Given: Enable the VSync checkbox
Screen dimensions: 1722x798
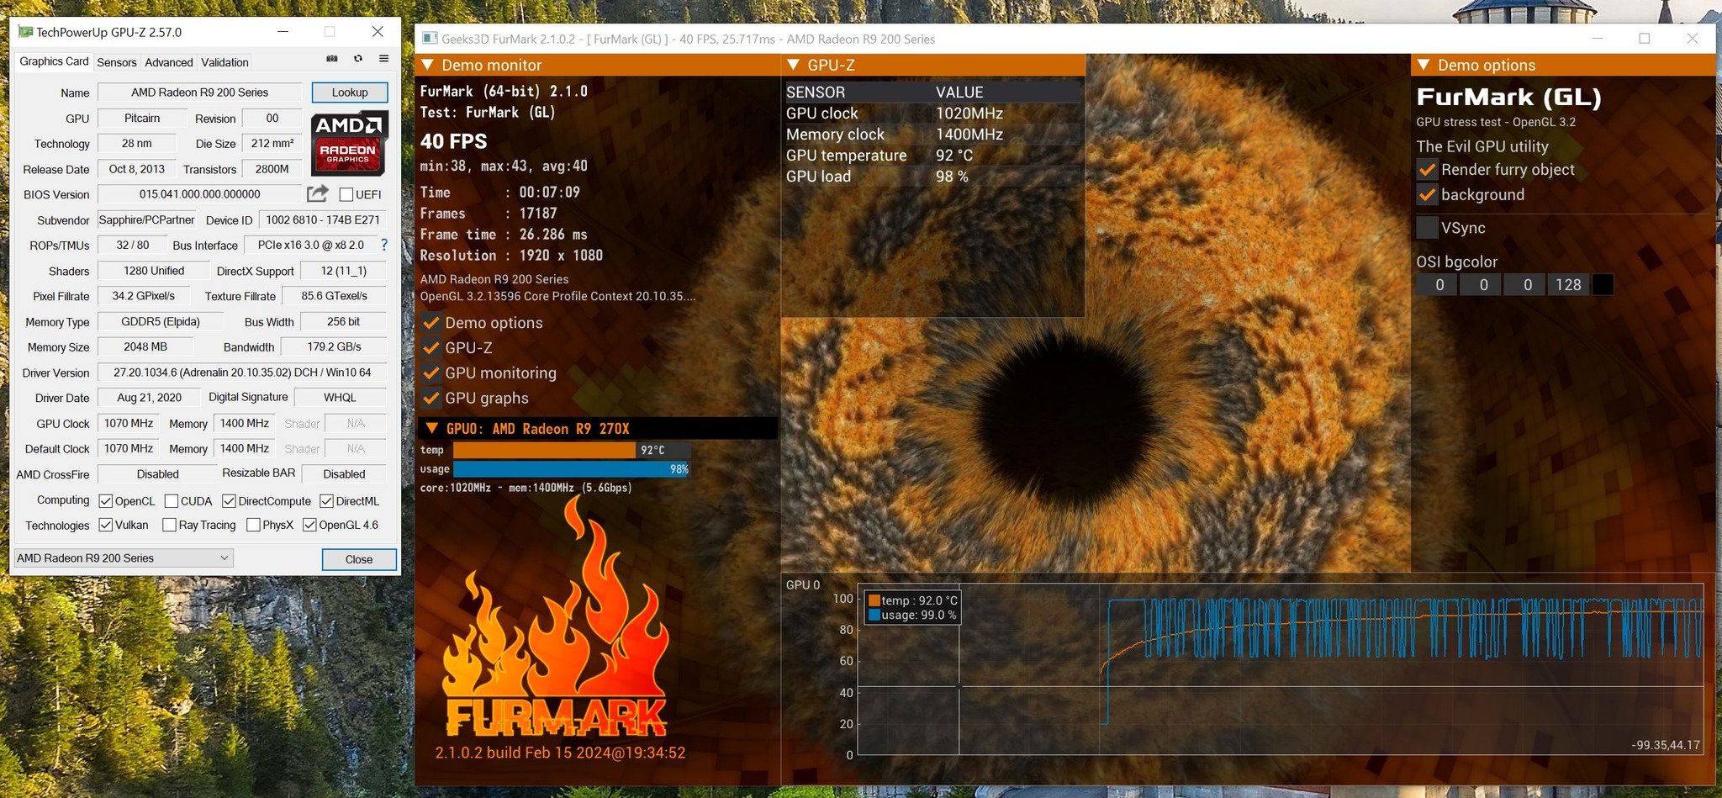Looking at the screenshot, I should point(1427,228).
